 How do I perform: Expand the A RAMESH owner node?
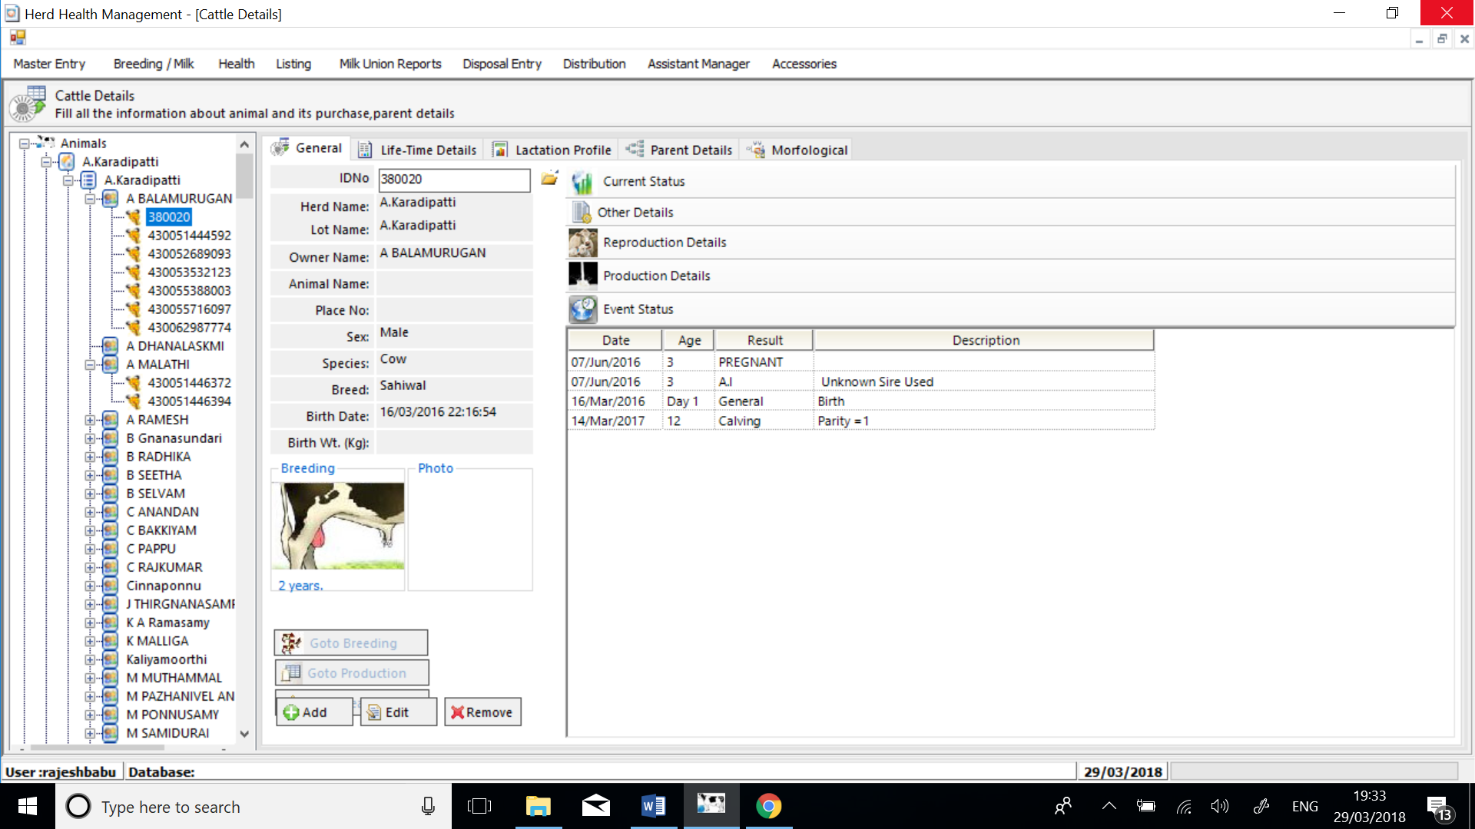[91, 420]
